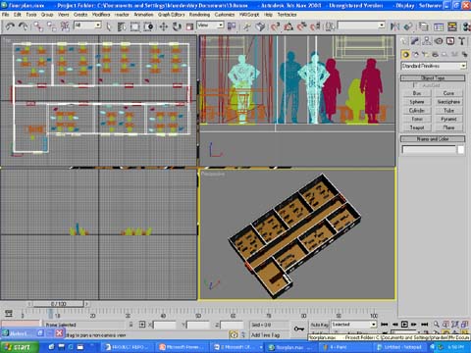Open the View reference coordinate dropdown
This screenshot has height=353, width=471.
210,25
